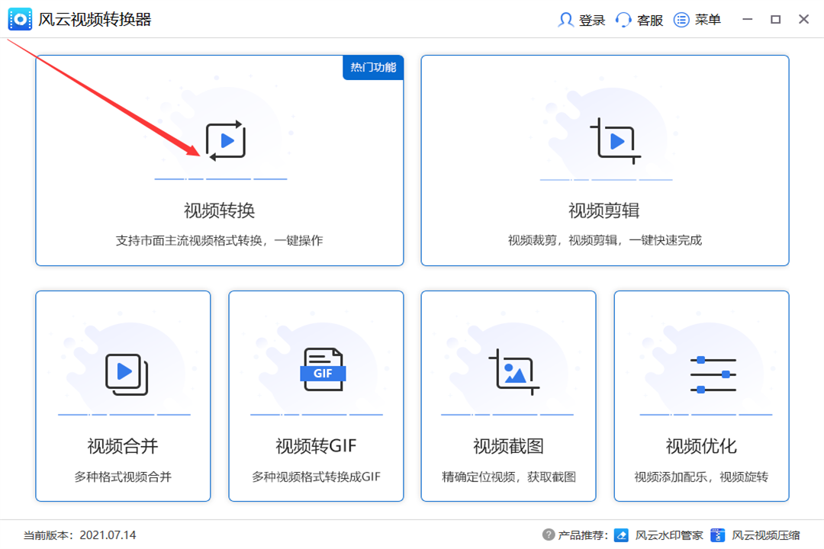Minimize the window
Screen dimensions: 824x549
click(x=747, y=19)
